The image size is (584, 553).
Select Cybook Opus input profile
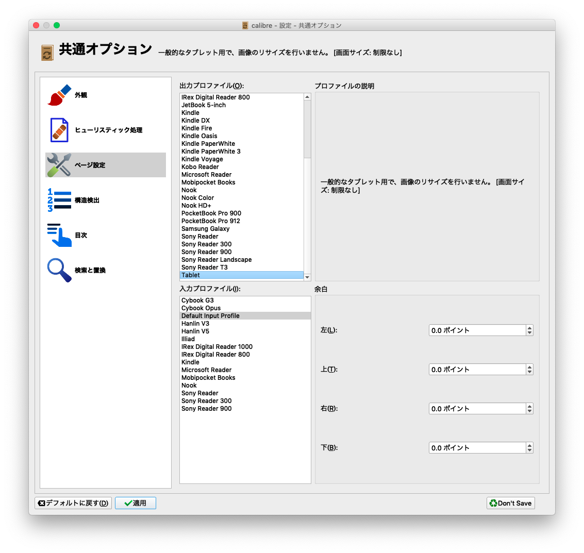[245, 308]
